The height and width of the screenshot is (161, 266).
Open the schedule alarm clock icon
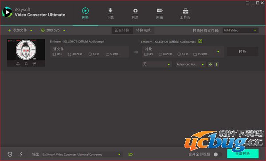(10, 154)
